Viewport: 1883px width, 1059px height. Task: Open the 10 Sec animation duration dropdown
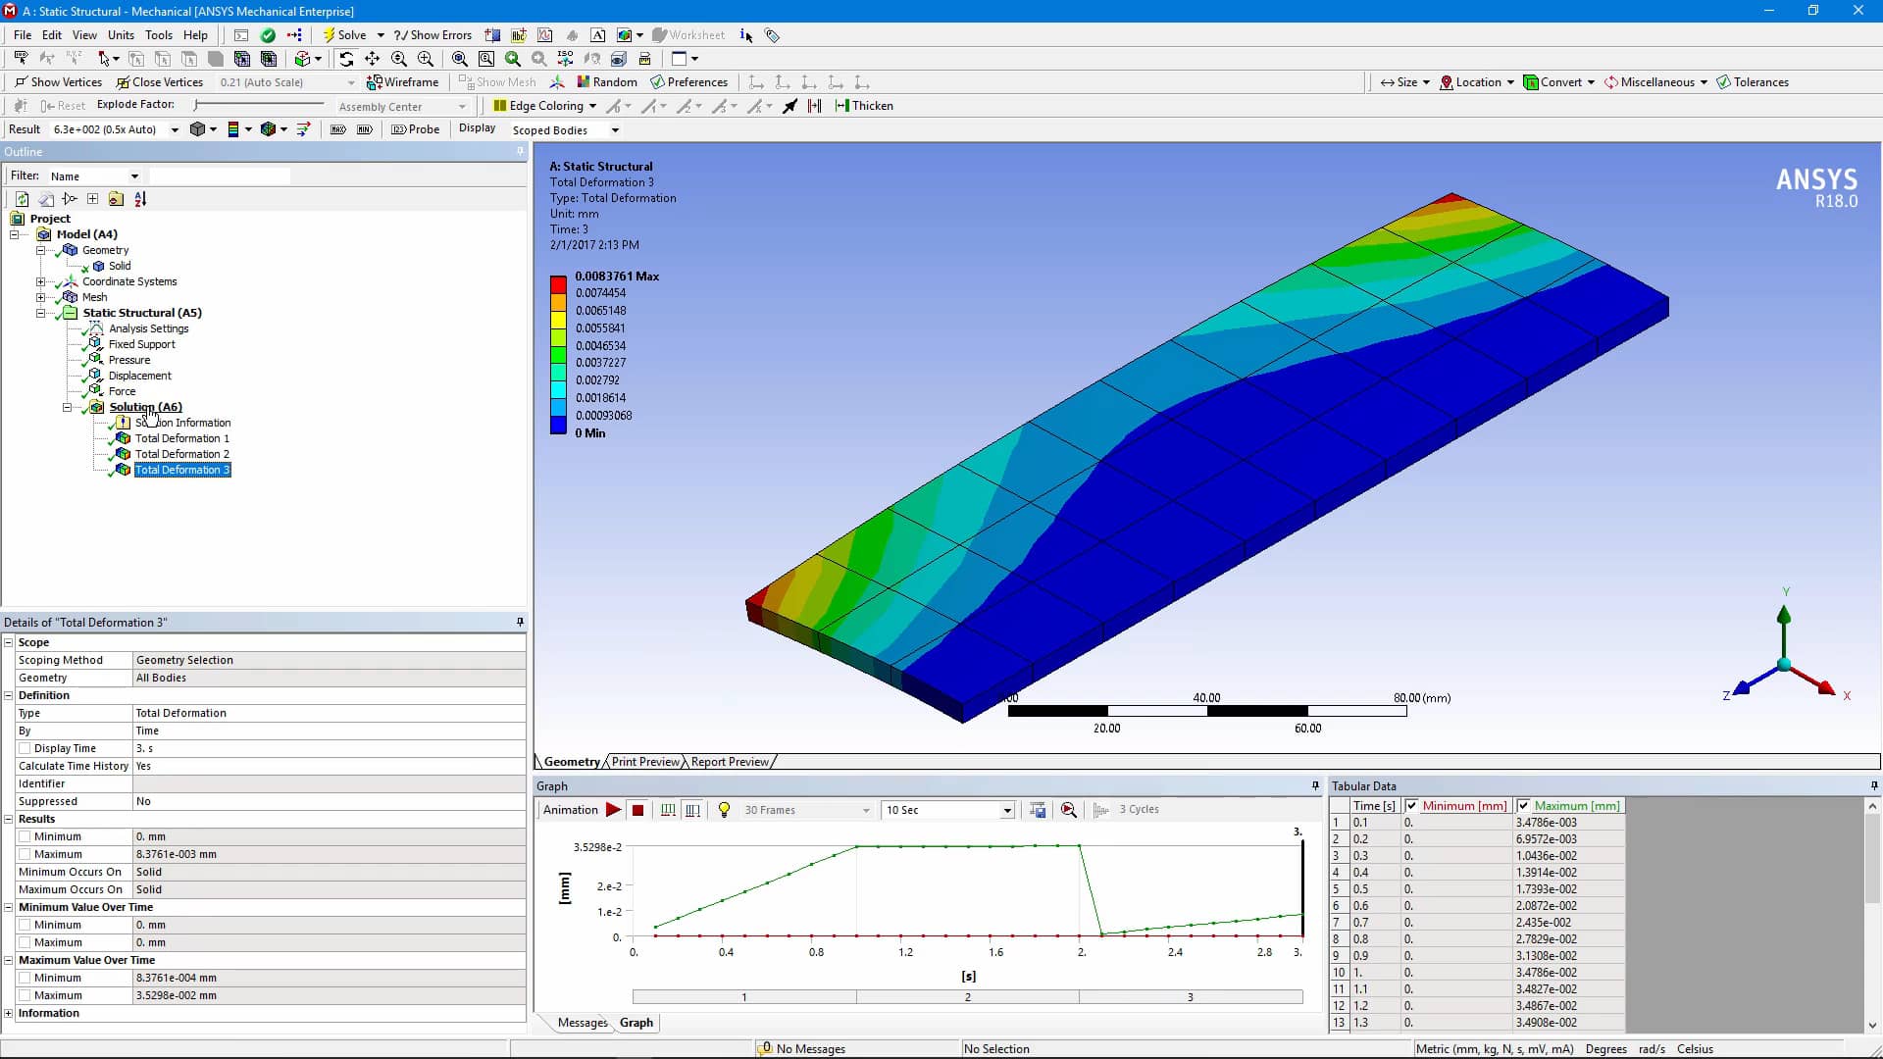pyautogui.click(x=1006, y=809)
